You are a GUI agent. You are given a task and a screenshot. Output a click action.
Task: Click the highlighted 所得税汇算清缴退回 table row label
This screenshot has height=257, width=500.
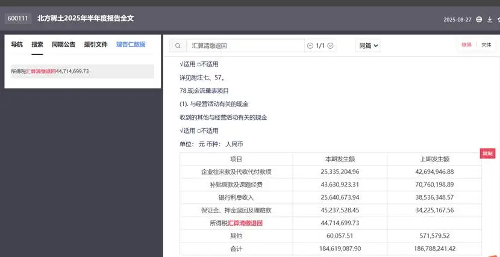coord(236,223)
